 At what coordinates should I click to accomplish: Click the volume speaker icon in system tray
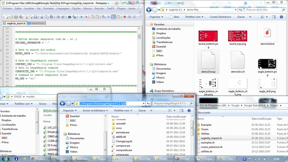pos(260,159)
